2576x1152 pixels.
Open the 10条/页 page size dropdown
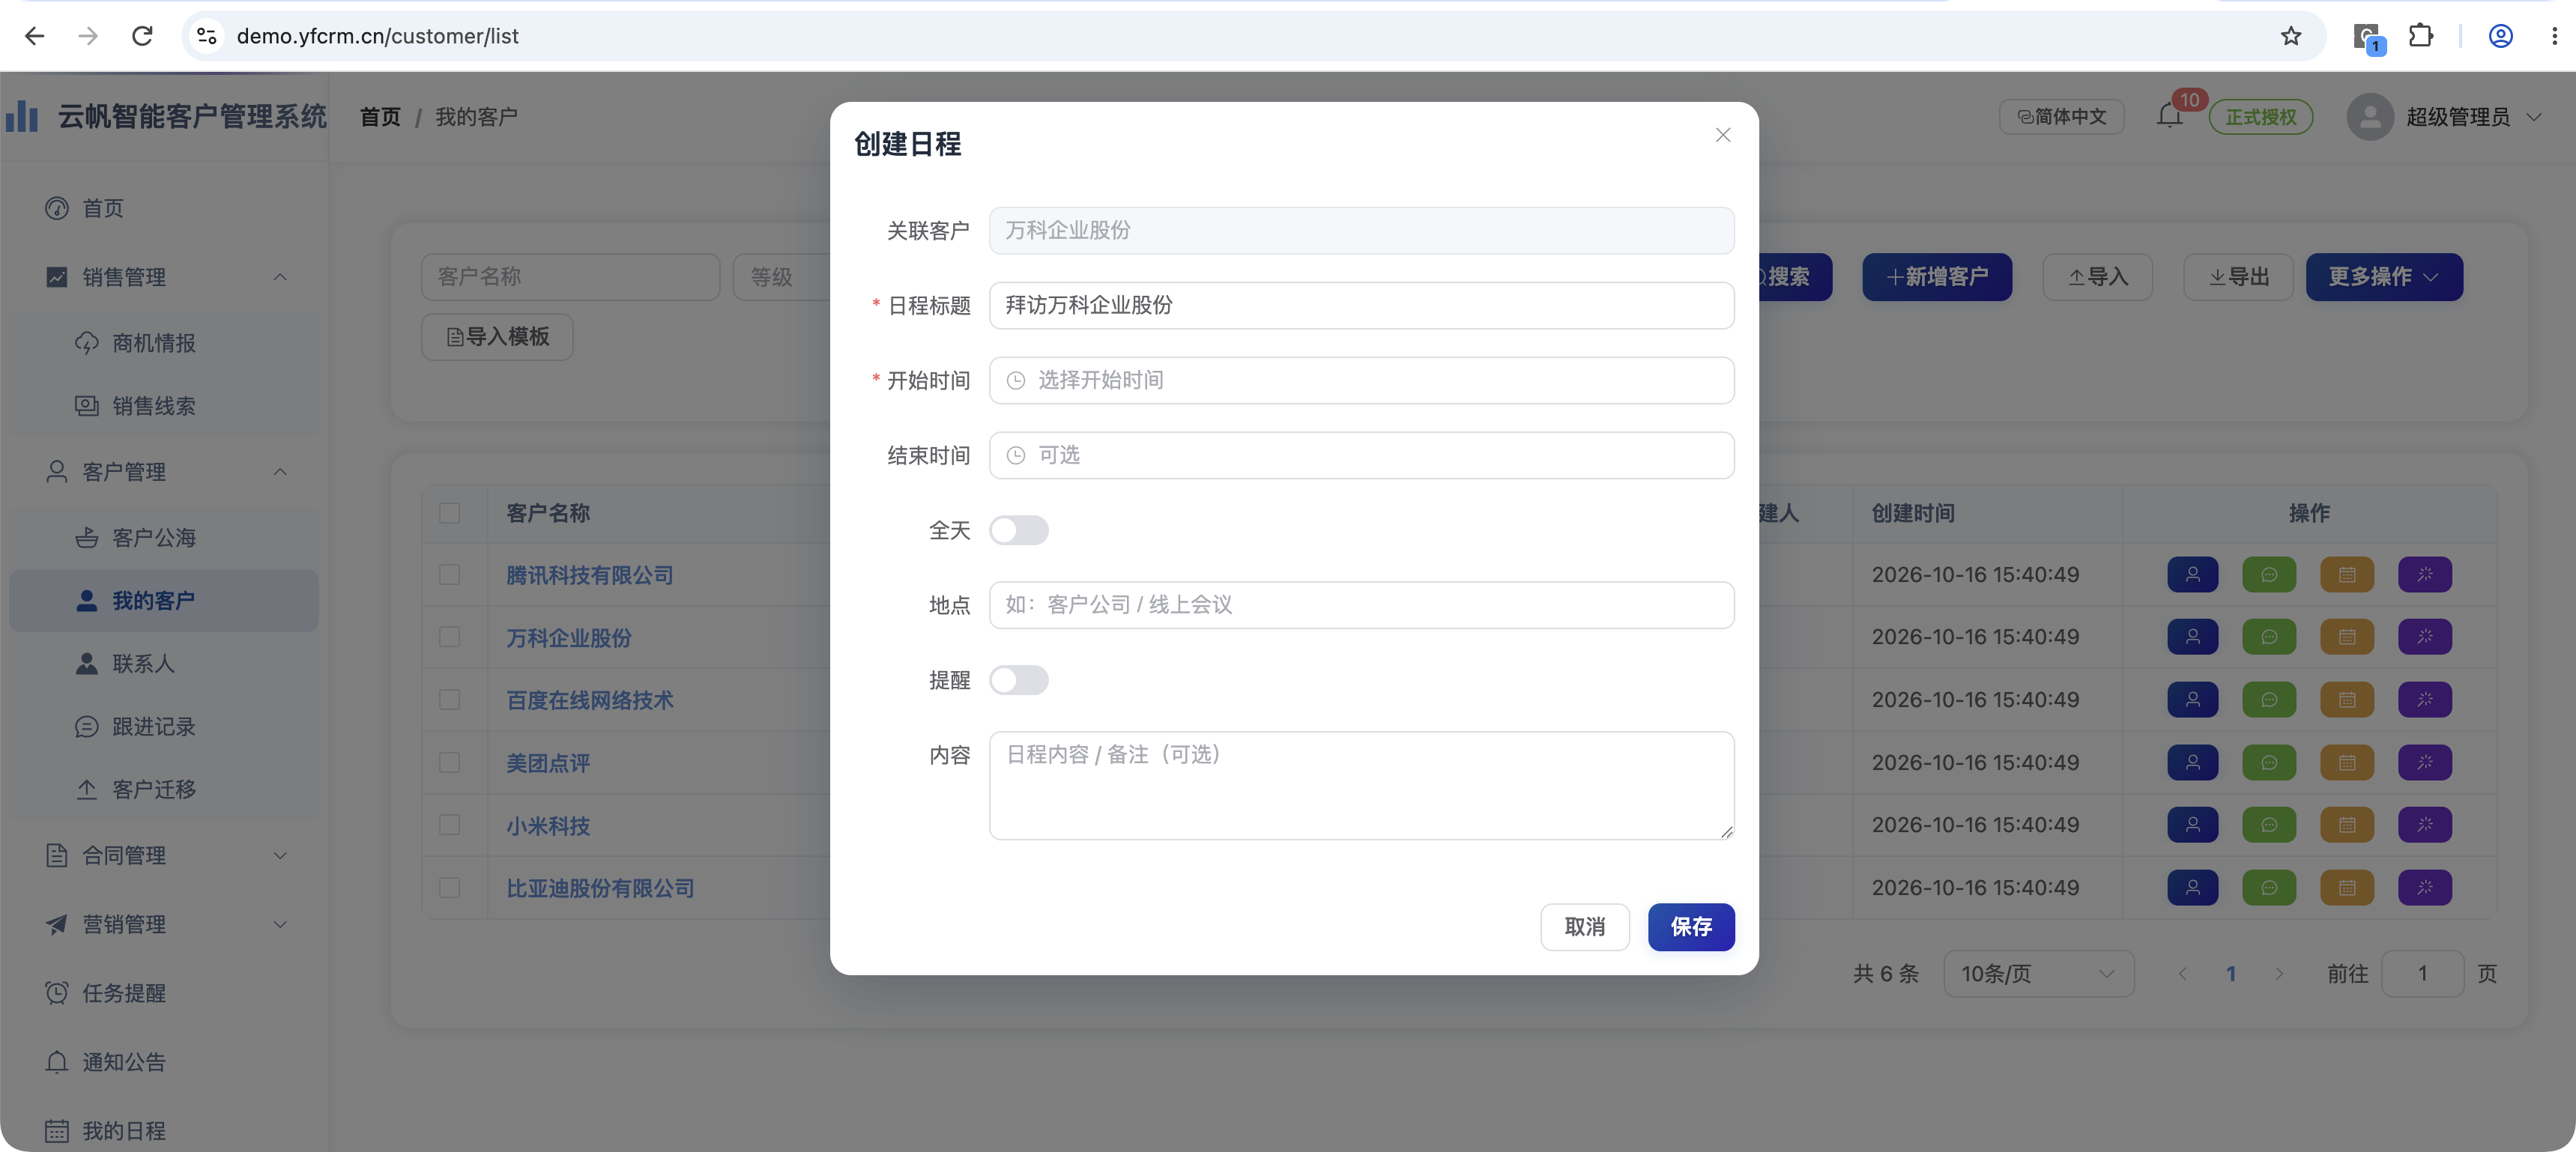(2038, 973)
